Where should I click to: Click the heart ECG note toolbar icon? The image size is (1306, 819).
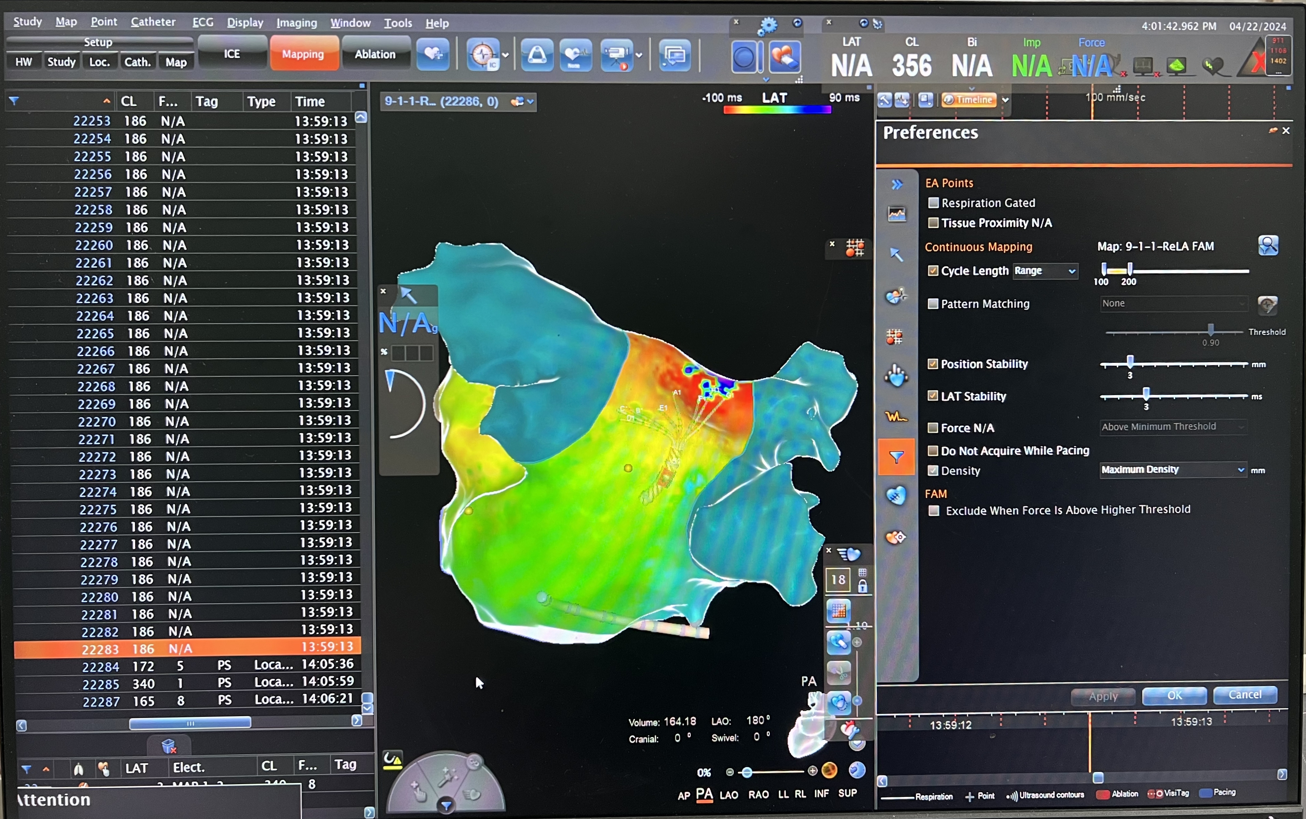(x=575, y=55)
